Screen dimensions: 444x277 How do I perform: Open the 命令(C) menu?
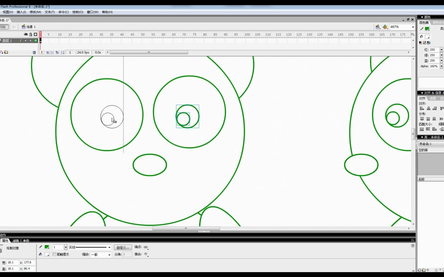[63, 12]
